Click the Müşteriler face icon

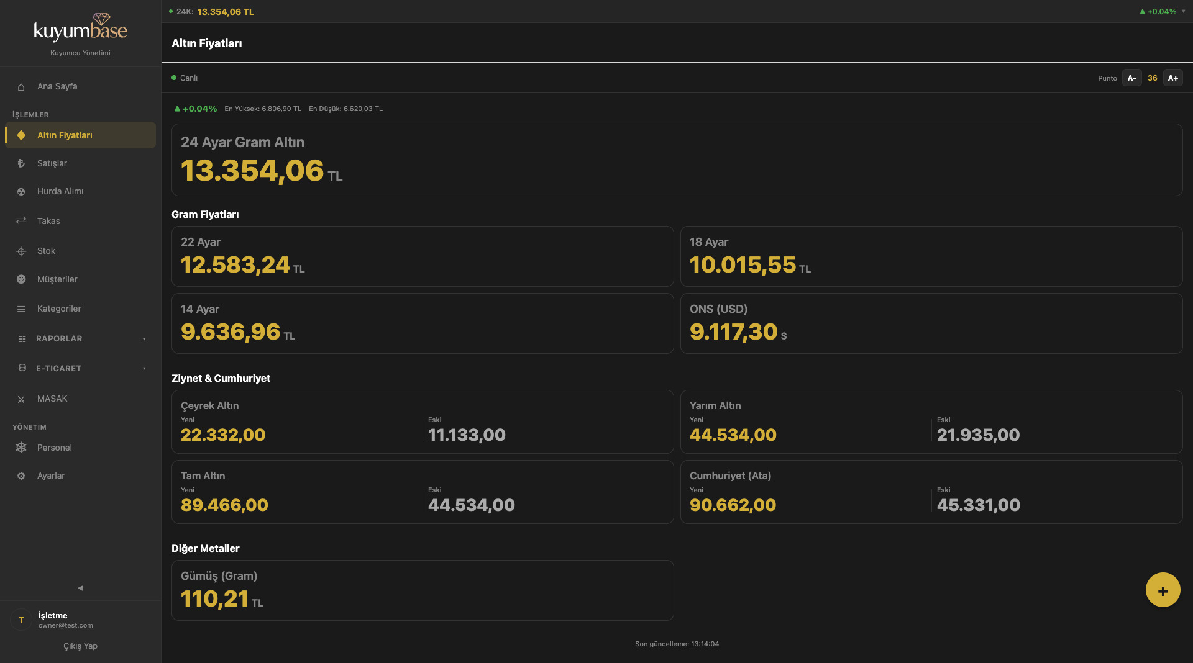pyautogui.click(x=21, y=279)
